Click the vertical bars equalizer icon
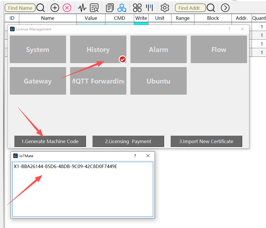The height and width of the screenshot is (228, 266). click(x=149, y=8)
